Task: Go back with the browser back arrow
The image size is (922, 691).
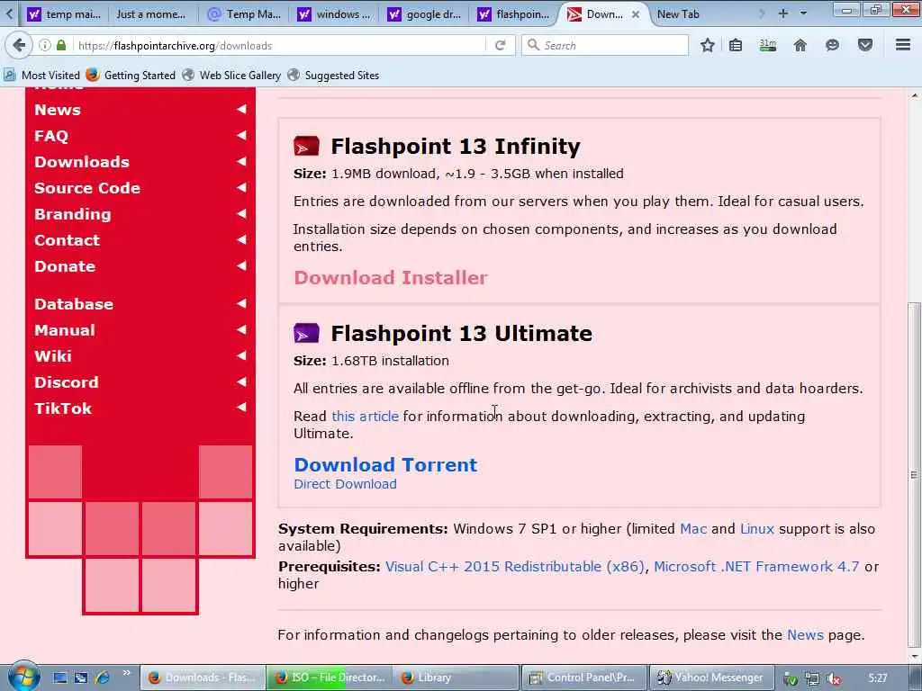Action: (19, 45)
